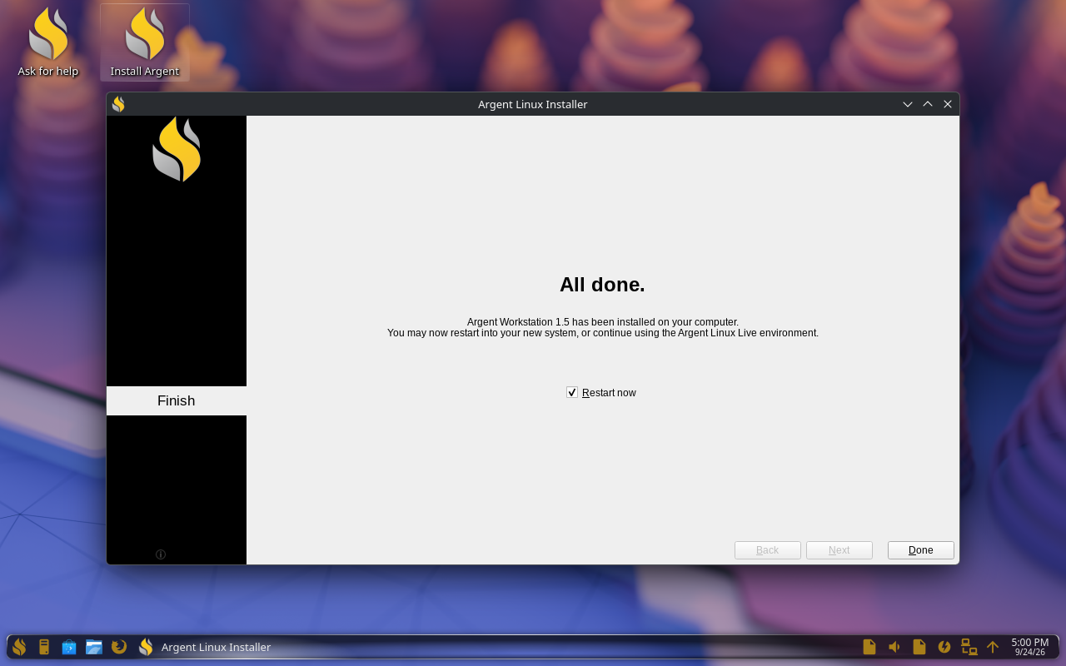Click tray document icon right of the speaker
The image size is (1066, 666).
point(919,647)
